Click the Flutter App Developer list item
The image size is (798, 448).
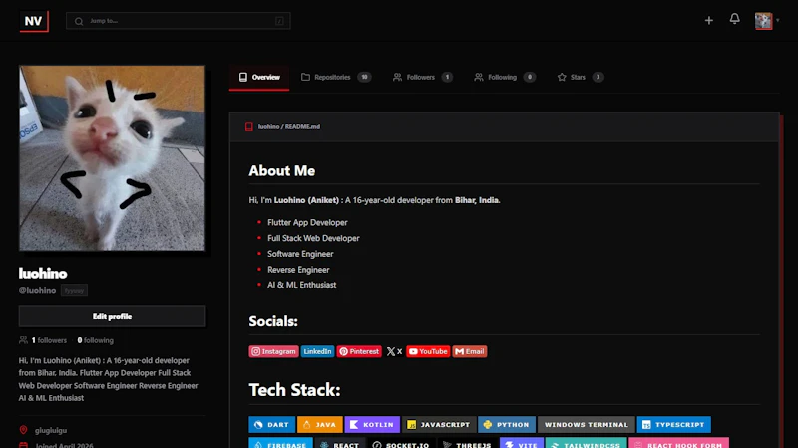click(x=307, y=222)
